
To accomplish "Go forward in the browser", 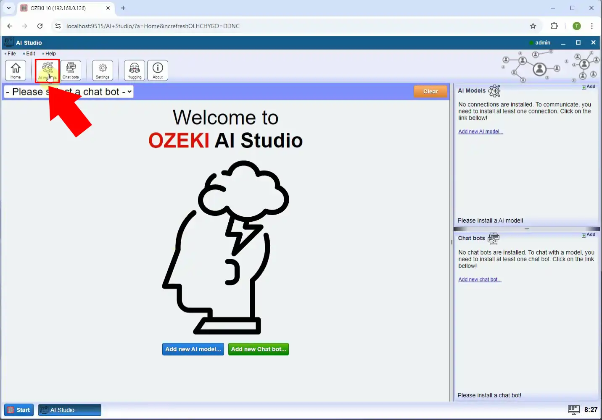I will point(25,26).
